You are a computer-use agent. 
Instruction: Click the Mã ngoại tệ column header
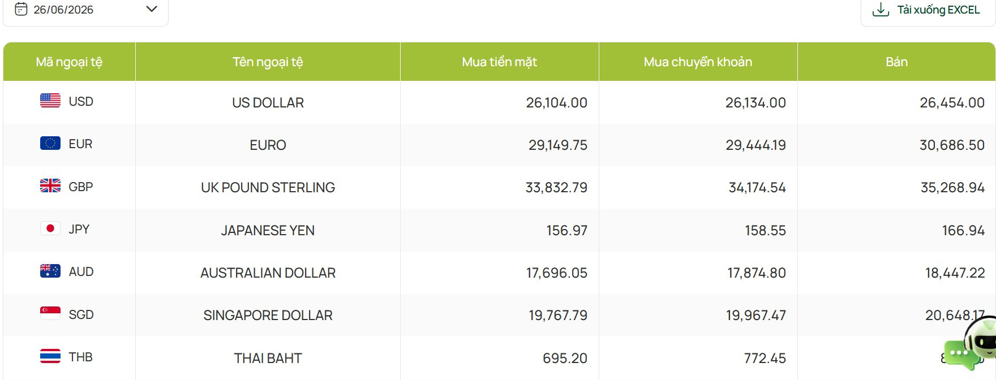[x=69, y=62]
